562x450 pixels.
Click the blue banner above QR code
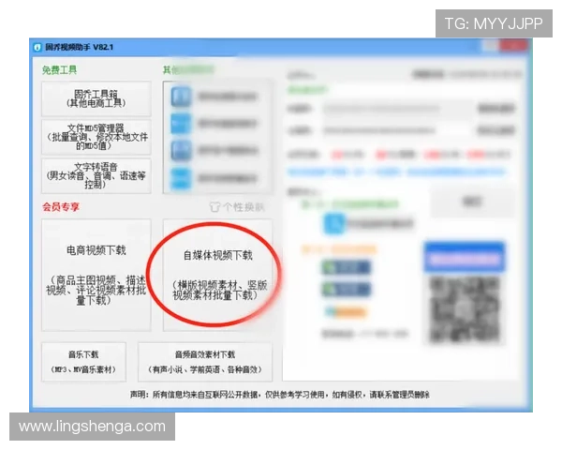point(465,257)
